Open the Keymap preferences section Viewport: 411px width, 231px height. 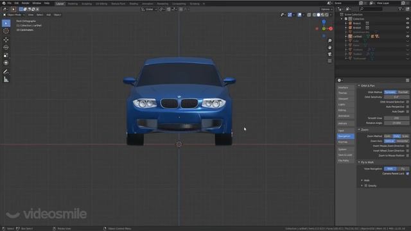(345, 142)
